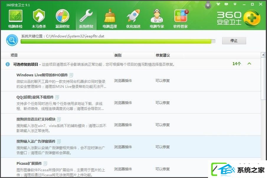267x178 pixels.
Task: Click the magnifier scanning icon
Action: 12,40
